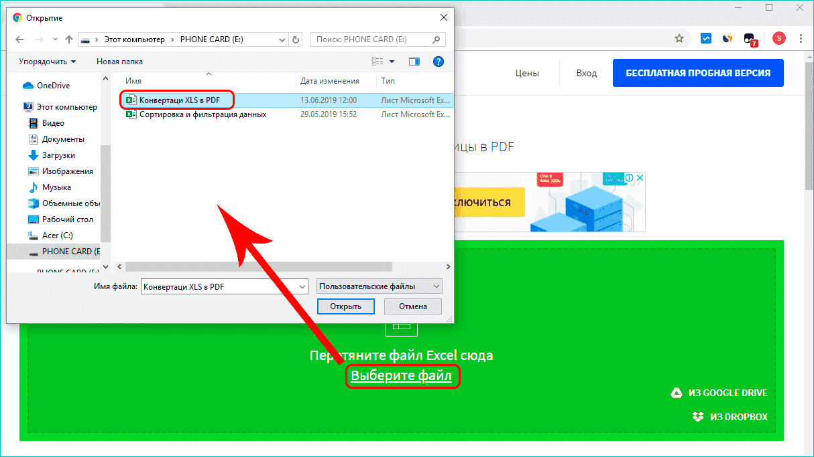Click the ad info triangle icon
The image size is (814, 457).
630,178
